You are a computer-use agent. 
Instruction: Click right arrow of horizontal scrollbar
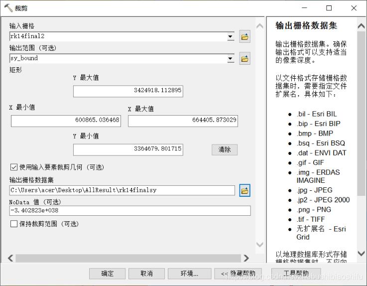click(x=246, y=258)
